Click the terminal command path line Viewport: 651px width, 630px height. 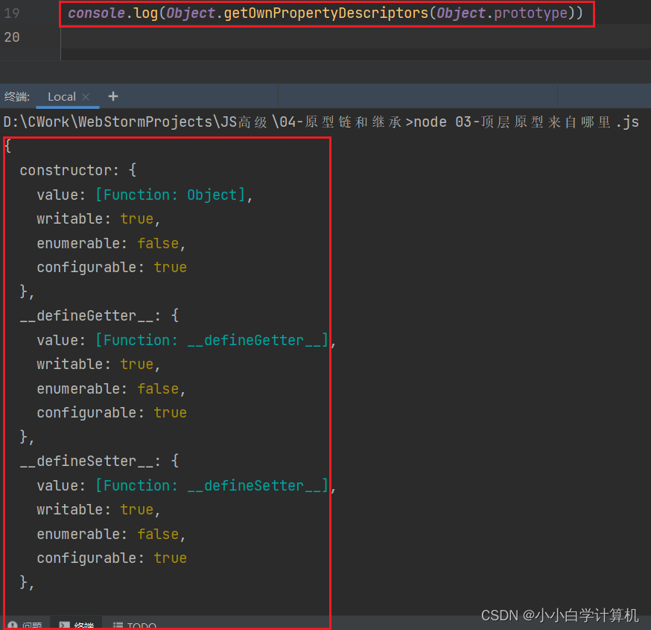[x=321, y=122]
